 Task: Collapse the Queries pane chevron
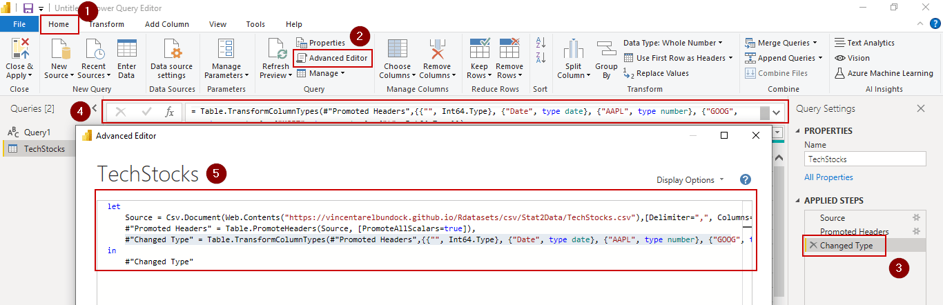click(95, 108)
